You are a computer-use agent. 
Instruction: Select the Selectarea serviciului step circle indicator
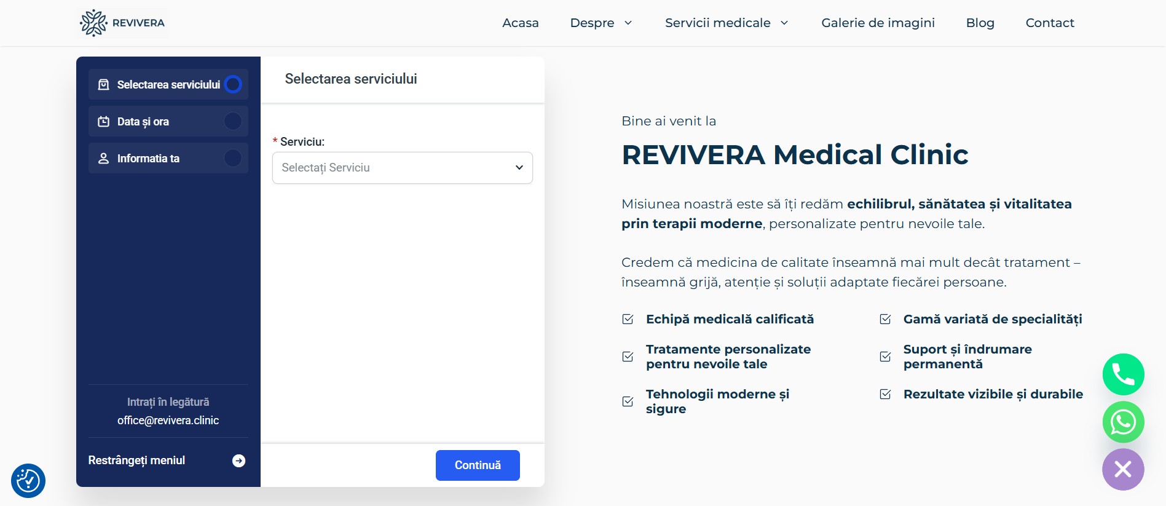click(x=233, y=84)
